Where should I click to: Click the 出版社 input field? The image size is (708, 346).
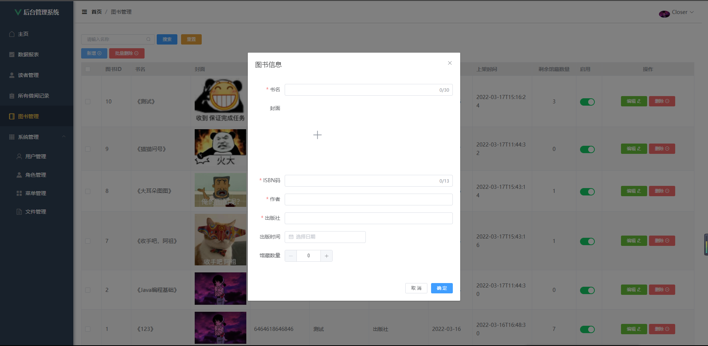pos(369,218)
